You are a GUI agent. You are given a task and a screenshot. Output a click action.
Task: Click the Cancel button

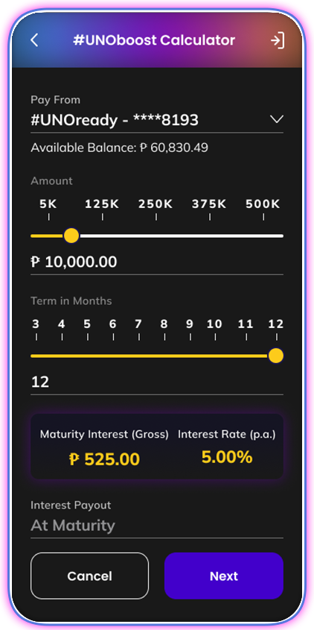[89, 576]
